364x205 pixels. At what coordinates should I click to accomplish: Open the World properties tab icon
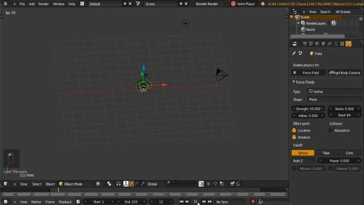click(317, 44)
